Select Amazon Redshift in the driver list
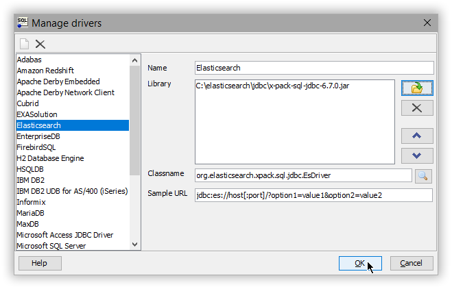This screenshot has width=452, height=289. tap(46, 71)
